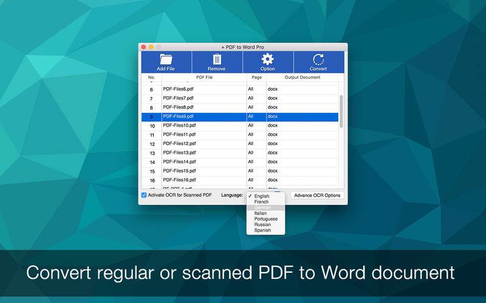Pick Italian from the language menu
The width and height of the screenshot is (486, 303).
(261, 213)
